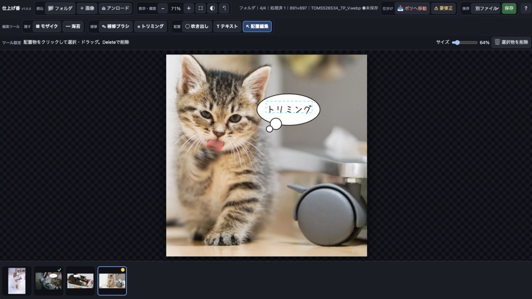Viewport: 532px width, 299px height.
Task: Zoom in with the plus button
Action: pos(189,8)
